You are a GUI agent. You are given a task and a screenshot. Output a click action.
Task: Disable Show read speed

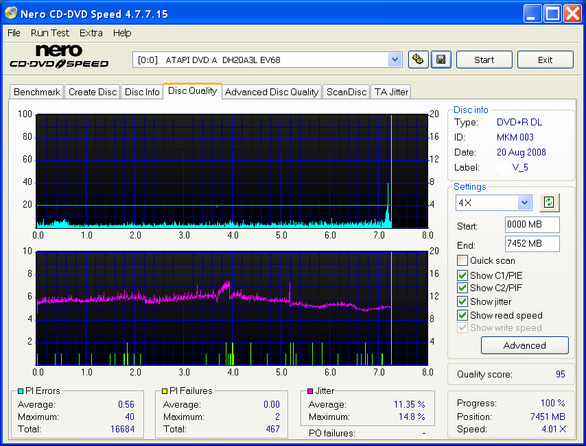pos(462,315)
